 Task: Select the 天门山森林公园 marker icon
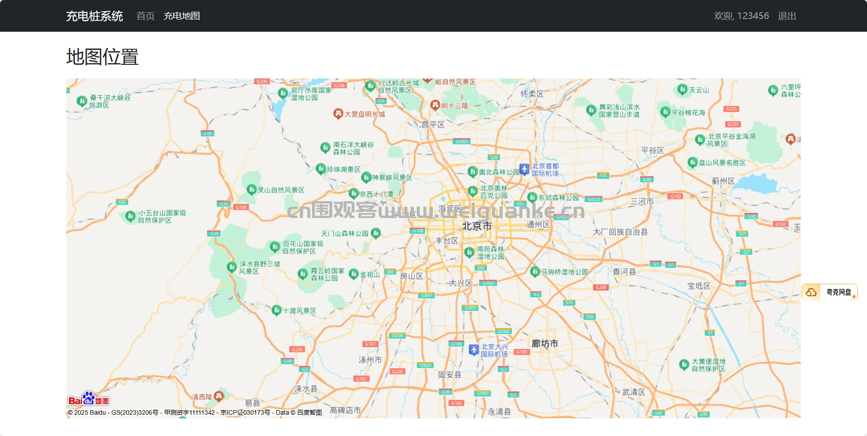375,233
